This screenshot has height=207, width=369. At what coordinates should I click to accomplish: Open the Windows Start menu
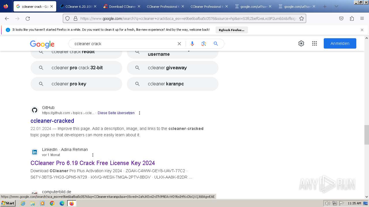pos(8,203)
